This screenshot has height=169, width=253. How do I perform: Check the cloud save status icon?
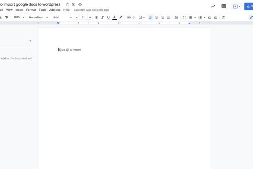tap(80, 4)
